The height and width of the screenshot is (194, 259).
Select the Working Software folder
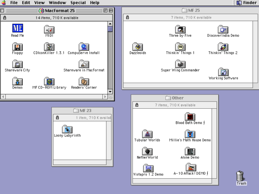click(x=223, y=72)
